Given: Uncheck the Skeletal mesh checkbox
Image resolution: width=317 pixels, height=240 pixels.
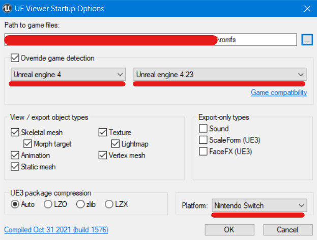Looking at the screenshot, I should point(14,133).
